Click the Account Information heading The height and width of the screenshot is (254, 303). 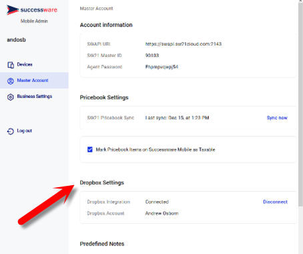[106, 25]
